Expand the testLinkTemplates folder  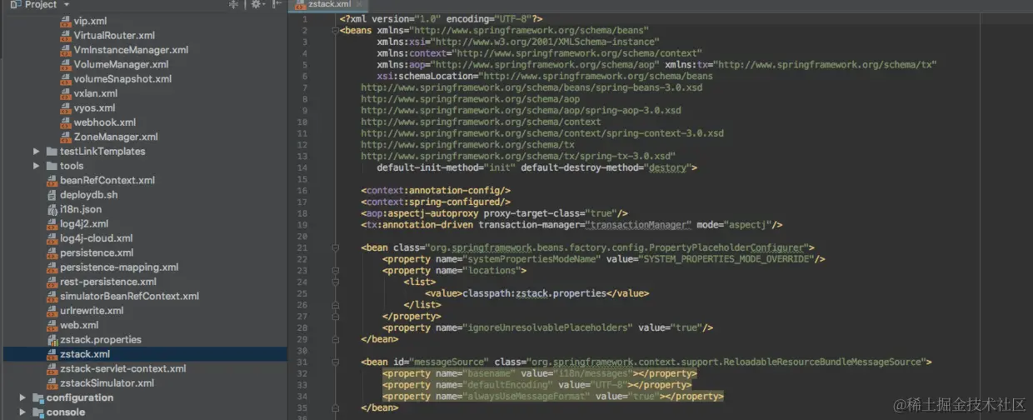37,152
